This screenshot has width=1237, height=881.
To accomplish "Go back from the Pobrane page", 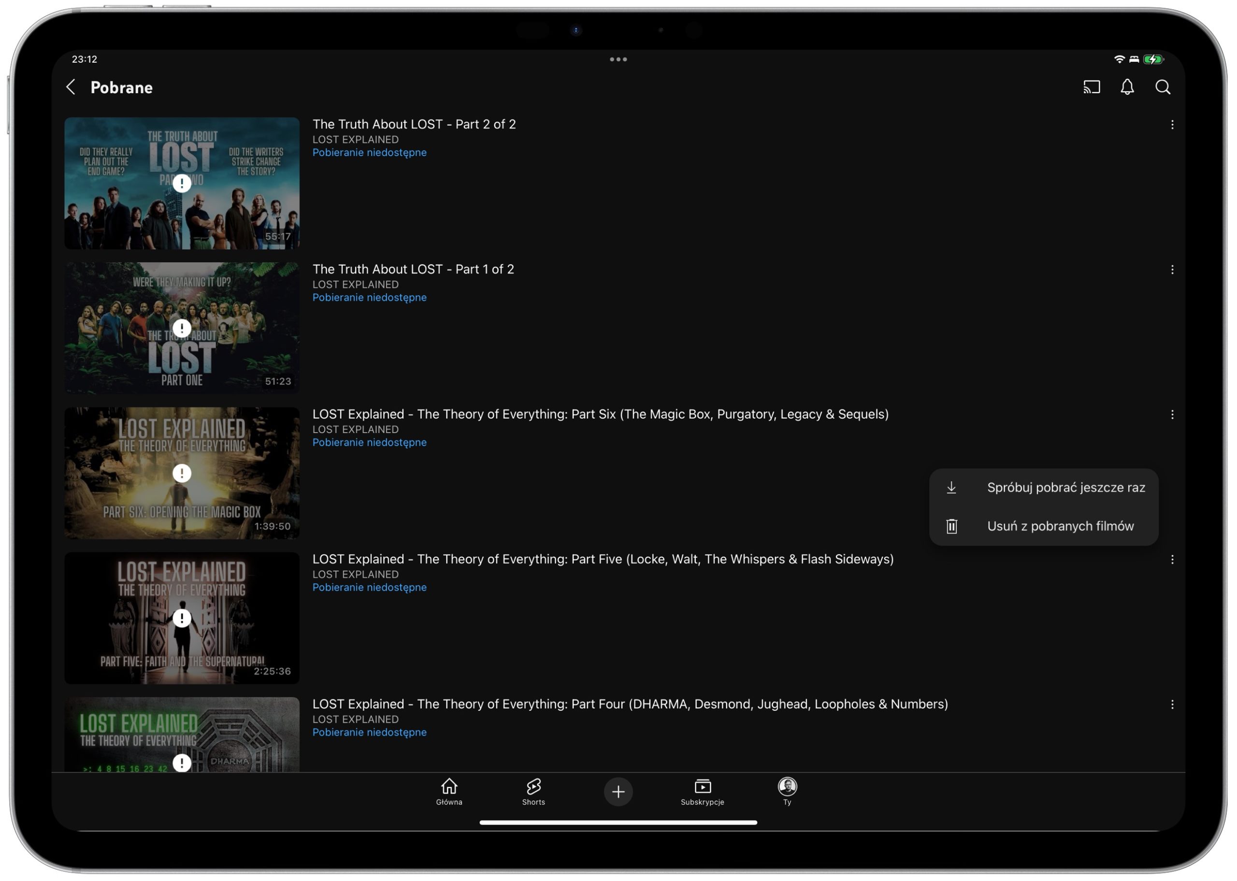I will point(71,87).
